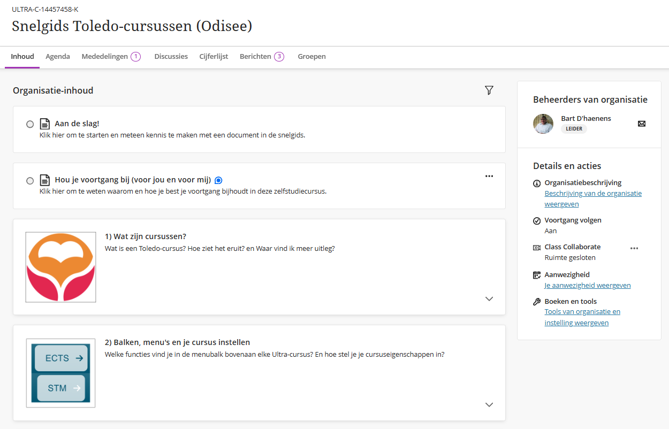Open the Agenda tab
Screen dimensions: 669x429
pyautogui.click(x=58, y=57)
